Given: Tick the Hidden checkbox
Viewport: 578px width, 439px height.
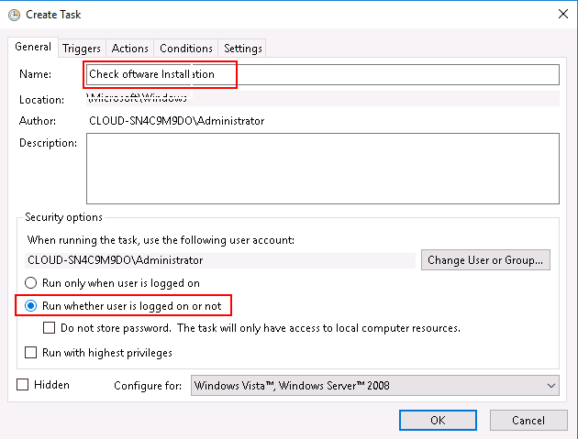Looking at the screenshot, I should pos(23,385).
